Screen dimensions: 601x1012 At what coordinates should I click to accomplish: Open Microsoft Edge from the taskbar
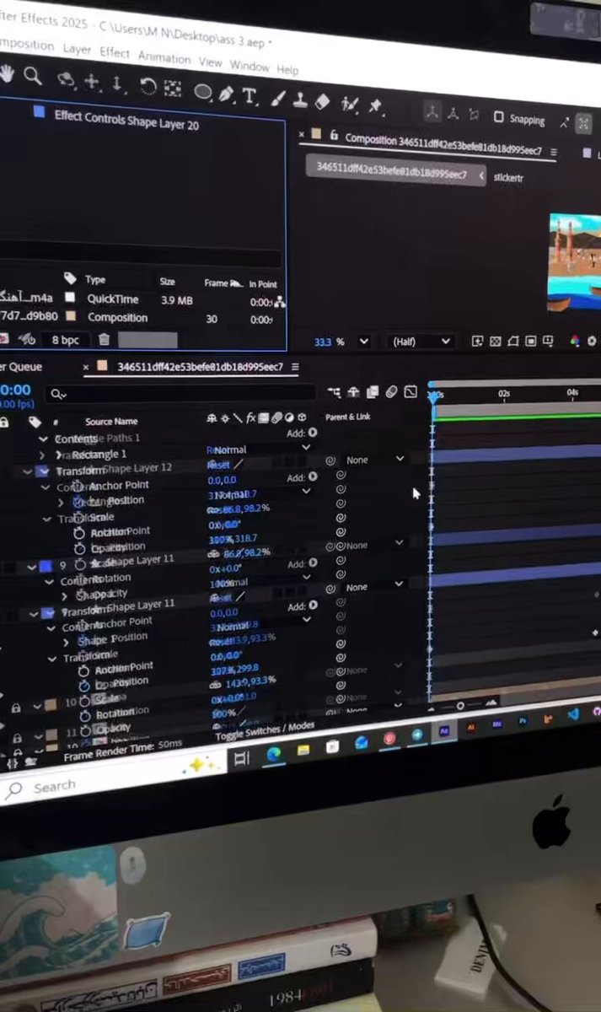coord(274,756)
